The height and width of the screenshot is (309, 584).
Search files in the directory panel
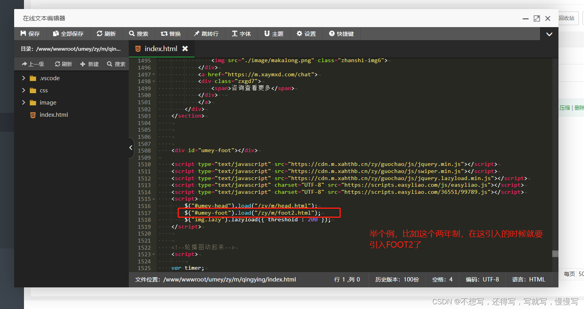tap(116, 64)
